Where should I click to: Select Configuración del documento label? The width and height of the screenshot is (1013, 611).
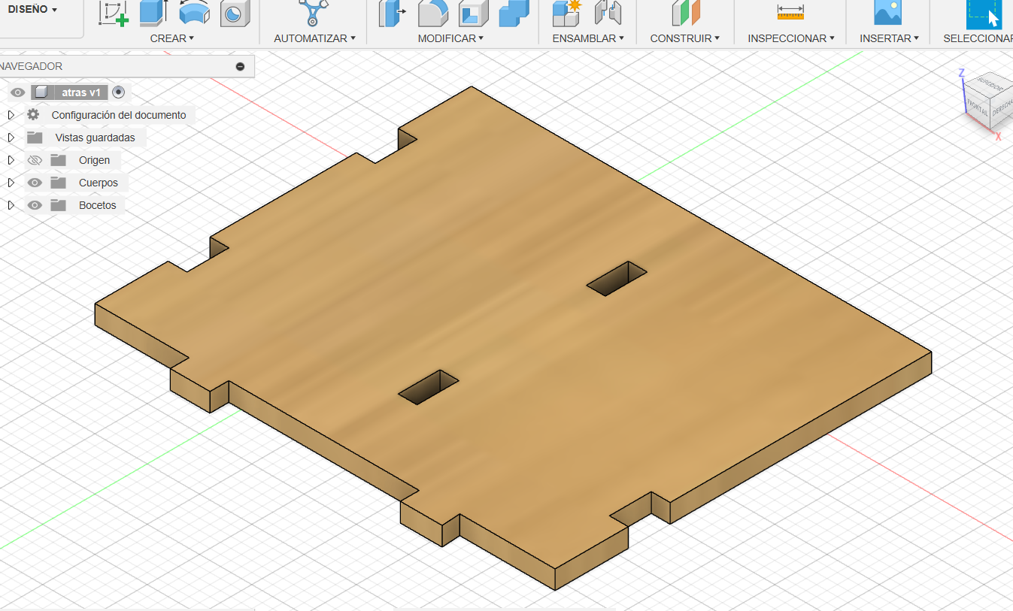click(119, 115)
